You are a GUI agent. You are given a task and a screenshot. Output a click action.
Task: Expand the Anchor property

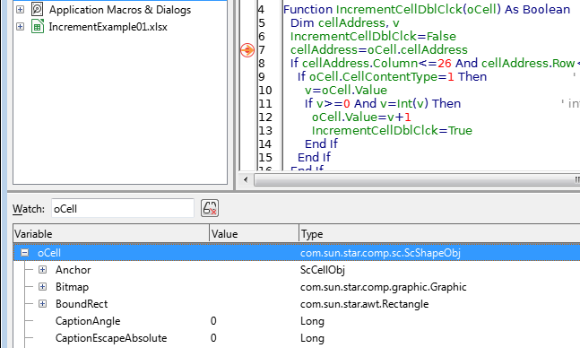pyautogui.click(x=42, y=269)
